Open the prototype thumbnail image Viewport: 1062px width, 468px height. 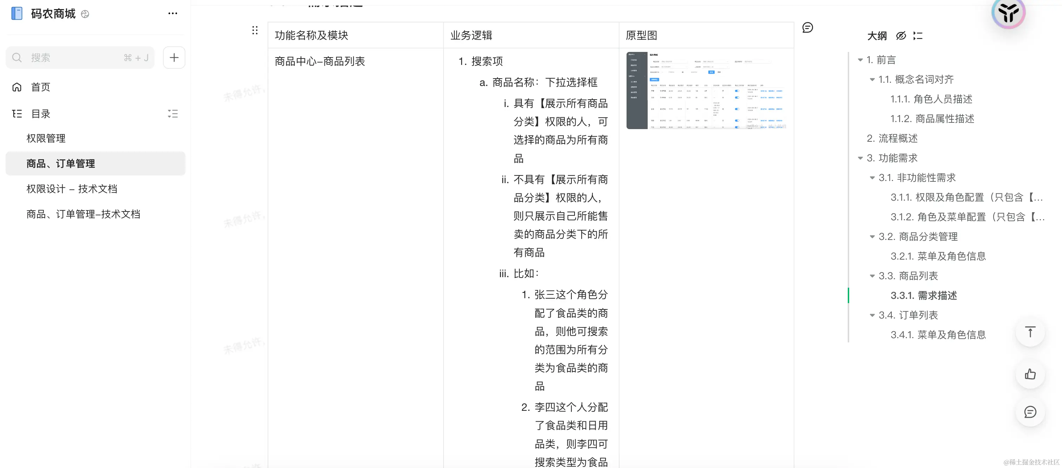(706, 91)
